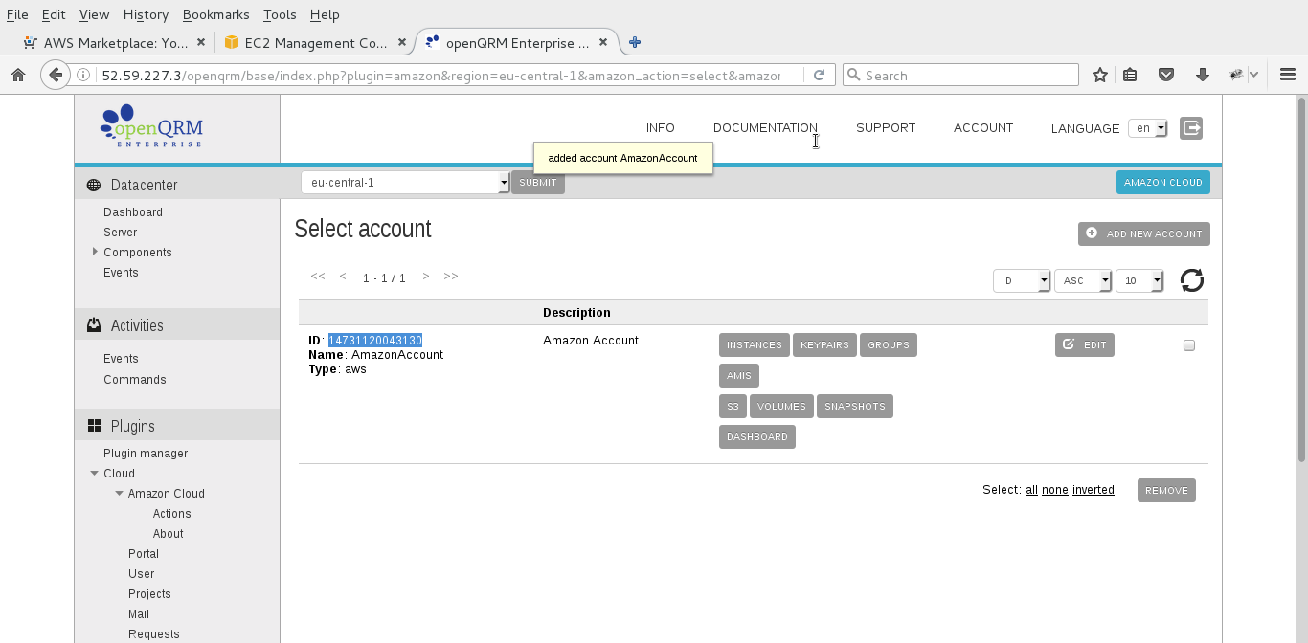1308x643 pixels.
Task: Expand the Components tree node
Action: click(95, 252)
